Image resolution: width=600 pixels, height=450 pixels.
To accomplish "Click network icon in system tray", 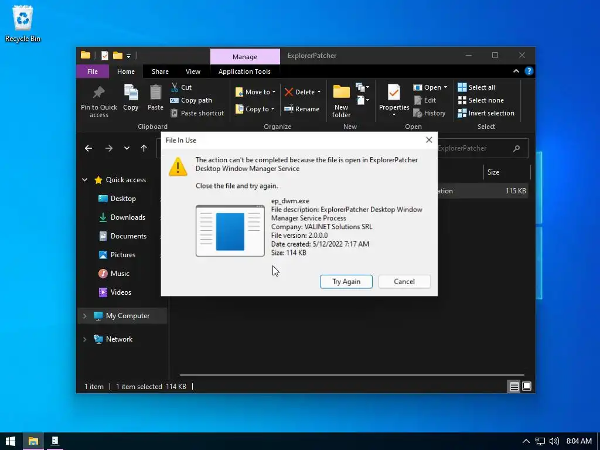I will (x=540, y=441).
